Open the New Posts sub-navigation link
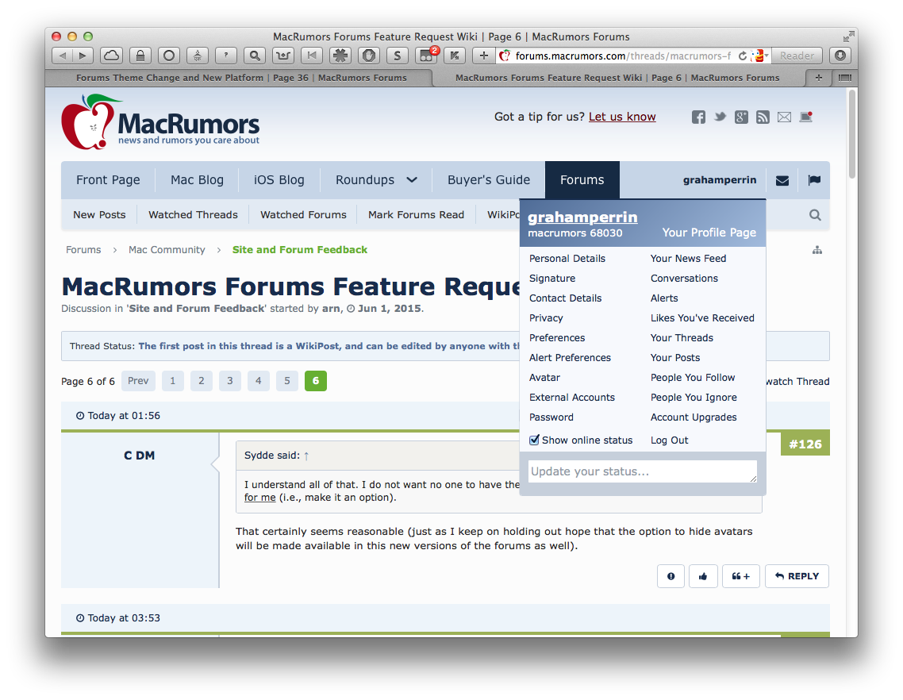The height and width of the screenshot is (700, 903). pyautogui.click(x=99, y=215)
